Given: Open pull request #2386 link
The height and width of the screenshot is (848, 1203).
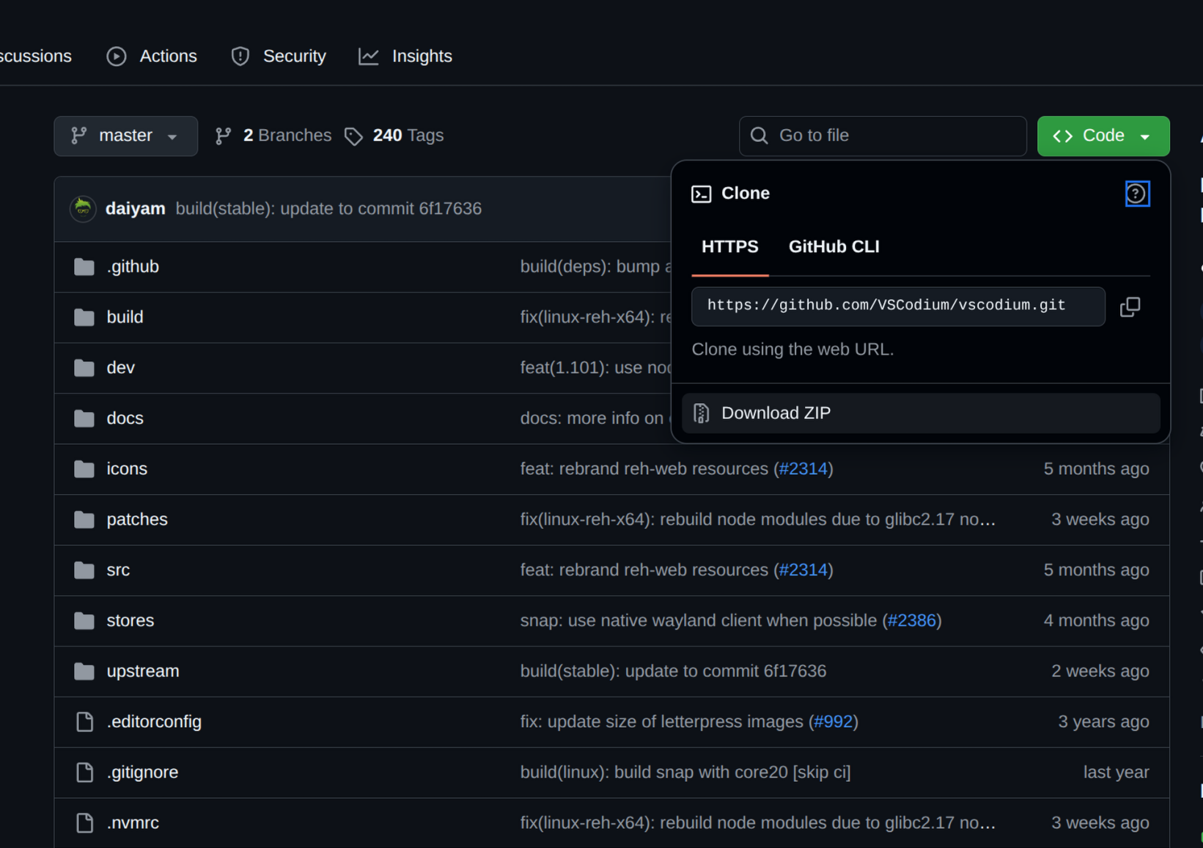Looking at the screenshot, I should [911, 621].
